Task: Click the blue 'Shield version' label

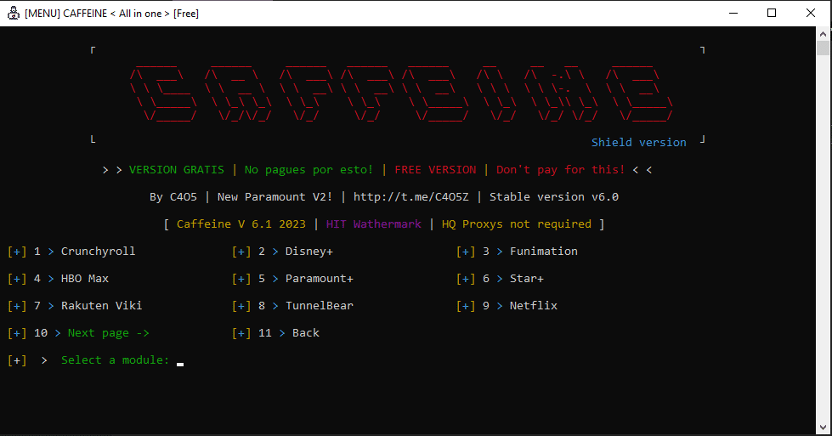Action: [x=639, y=142]
